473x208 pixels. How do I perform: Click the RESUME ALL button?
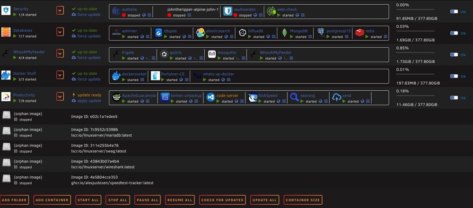(x=180, y=200)
